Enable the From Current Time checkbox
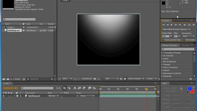 tap(163, 40)
